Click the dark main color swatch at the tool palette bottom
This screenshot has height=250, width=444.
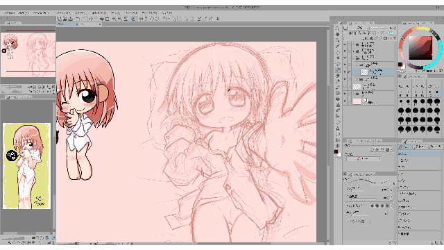[x=336, y=152]
